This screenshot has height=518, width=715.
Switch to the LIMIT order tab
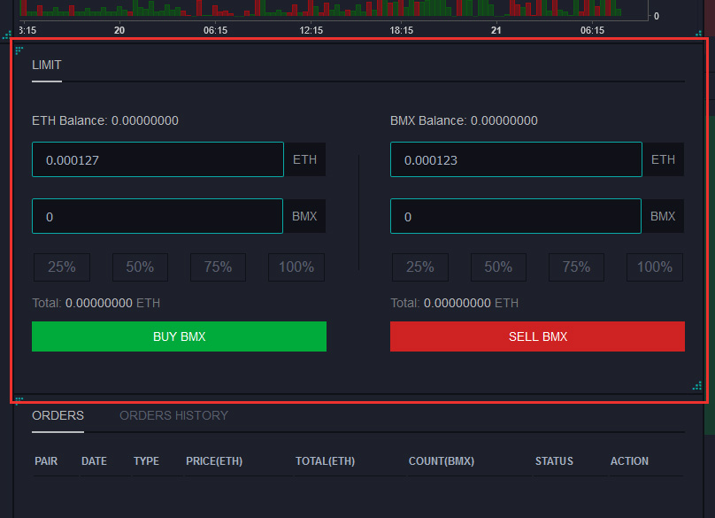(x=47, y=66)
